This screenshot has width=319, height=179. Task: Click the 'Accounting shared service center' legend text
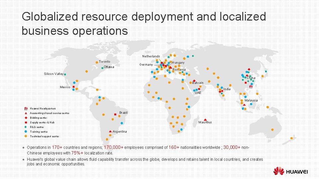click(50, 113)
